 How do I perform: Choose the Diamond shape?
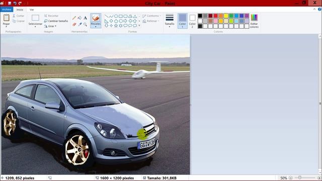[x=111, y=21]
